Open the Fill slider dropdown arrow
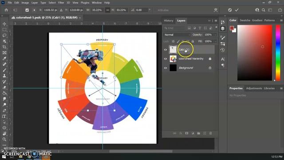Screen dimensions: 284x160 [215, 41]
